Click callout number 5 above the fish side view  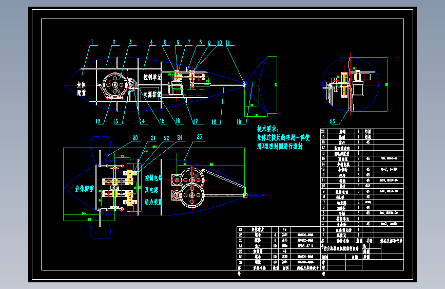pos(165,42)
